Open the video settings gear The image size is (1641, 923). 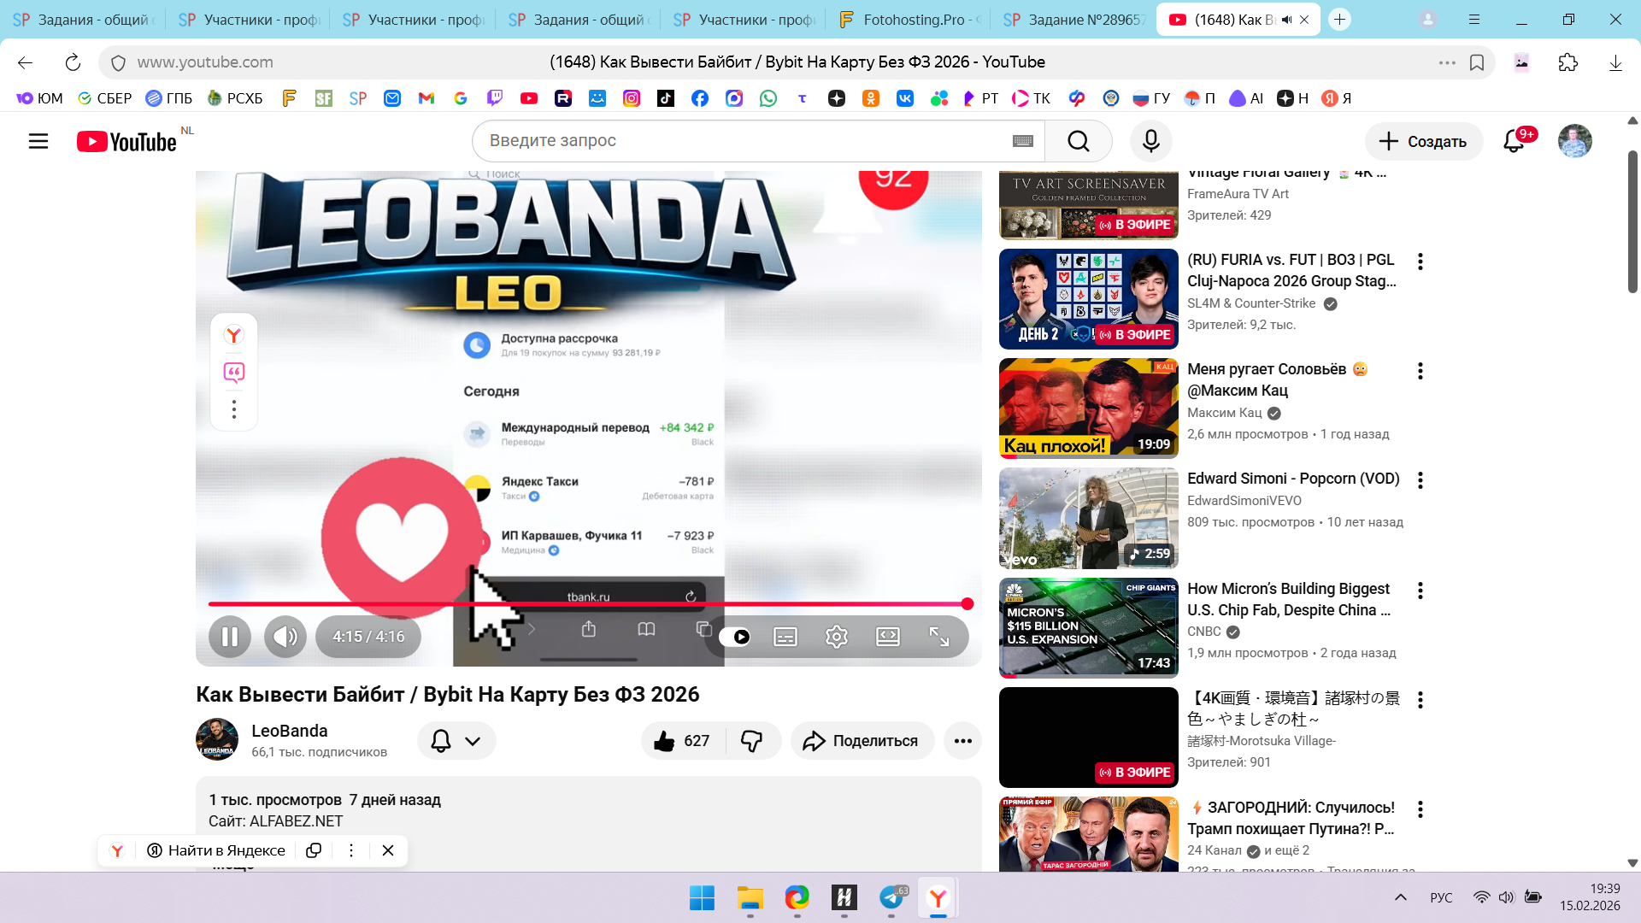point(836,637)
